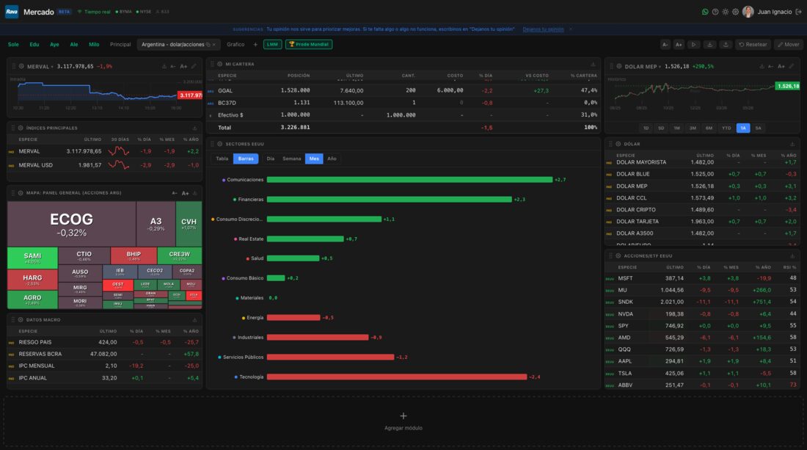Image resolution: width=807 pixels, height=450 pixels.
Task: Export MERVAL chart module data
Action: point(164,66)
